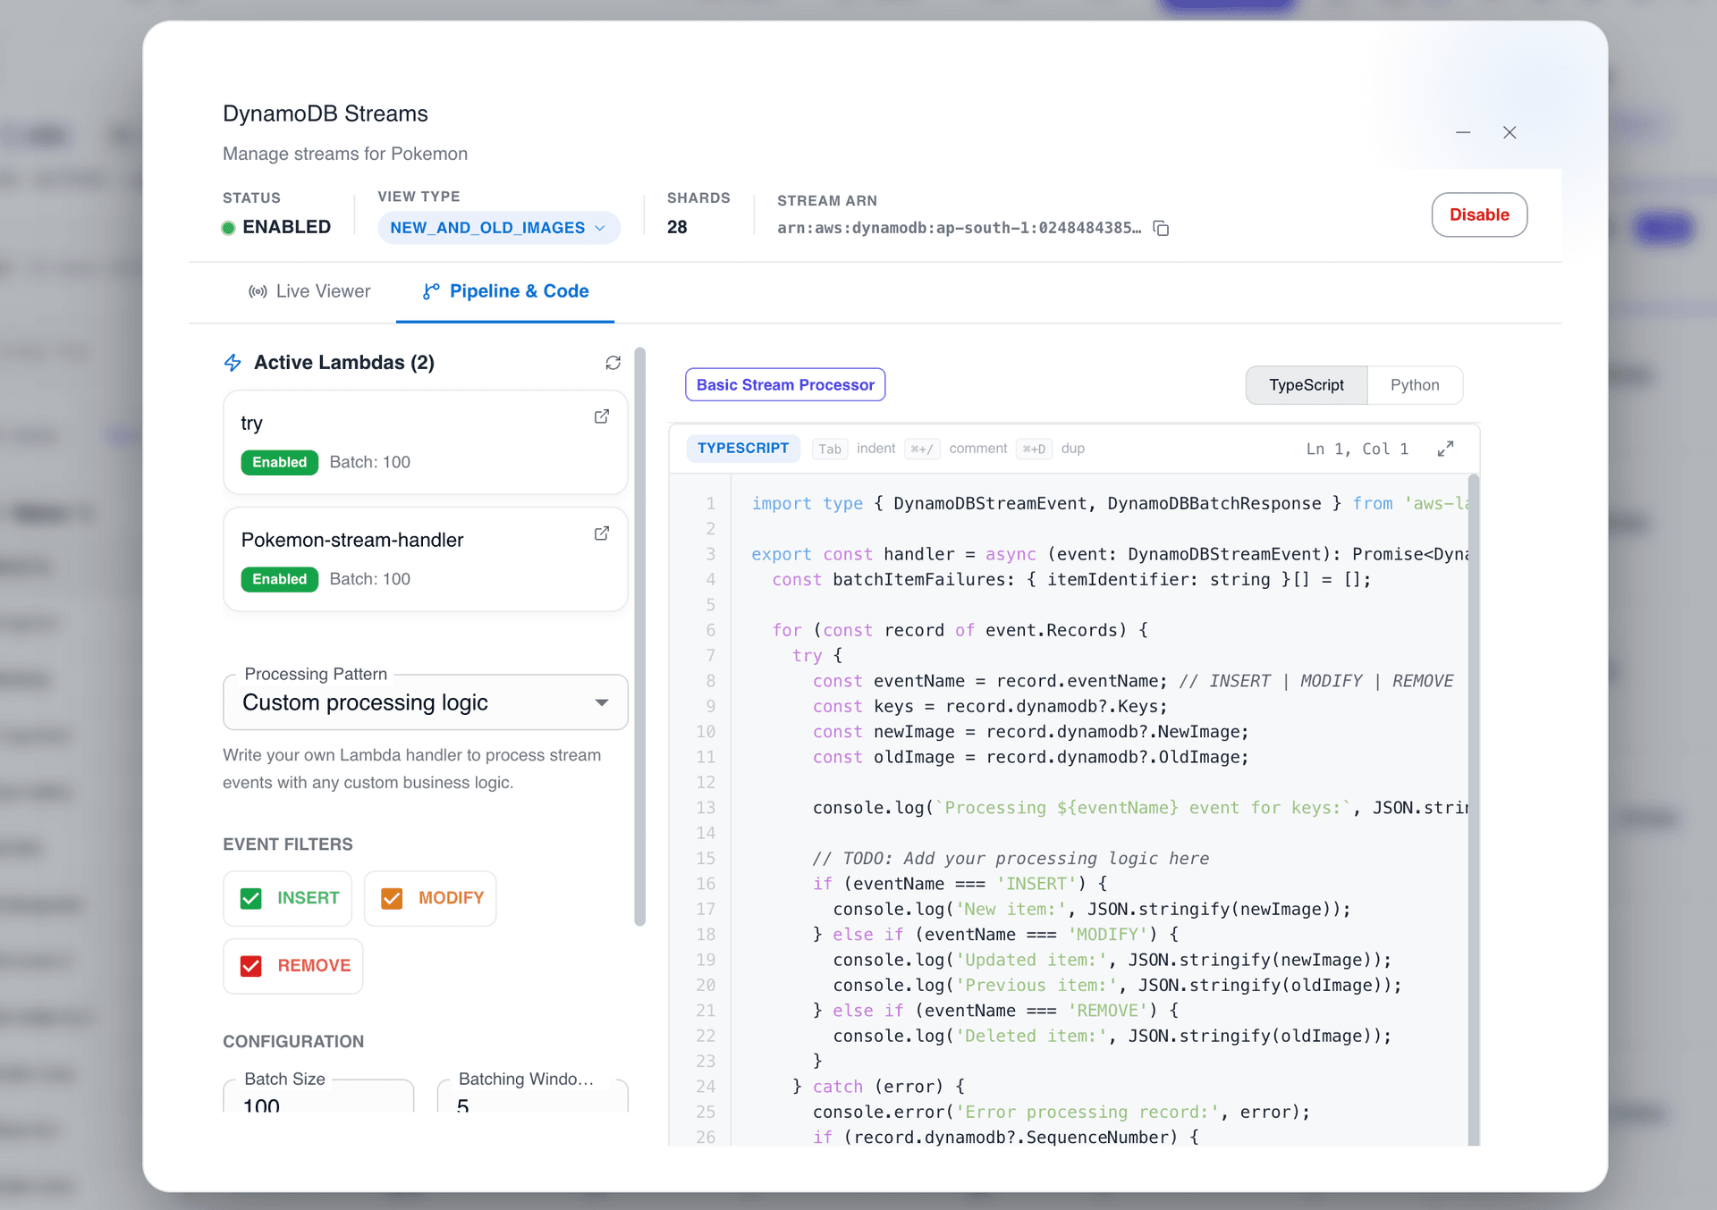
Task: Select the Pokemon-stream-handler lambda card
Action: pyautogui.click(x=426, y=559)
